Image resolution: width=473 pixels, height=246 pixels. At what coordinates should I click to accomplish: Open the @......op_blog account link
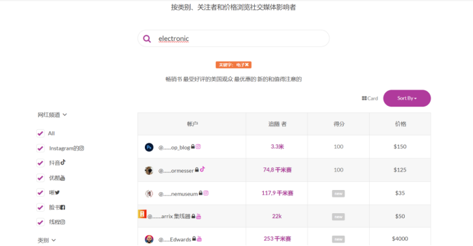pos(174,148)
